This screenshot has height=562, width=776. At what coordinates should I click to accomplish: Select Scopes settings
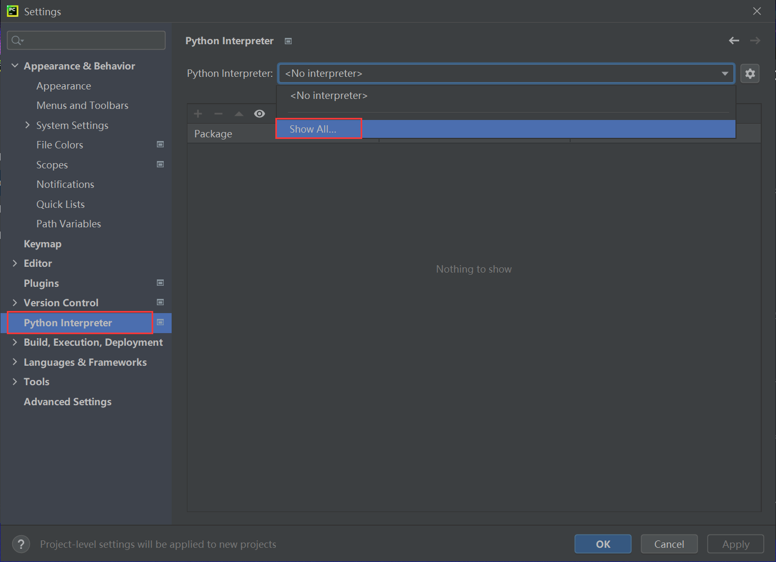click(x=52, y=165)
